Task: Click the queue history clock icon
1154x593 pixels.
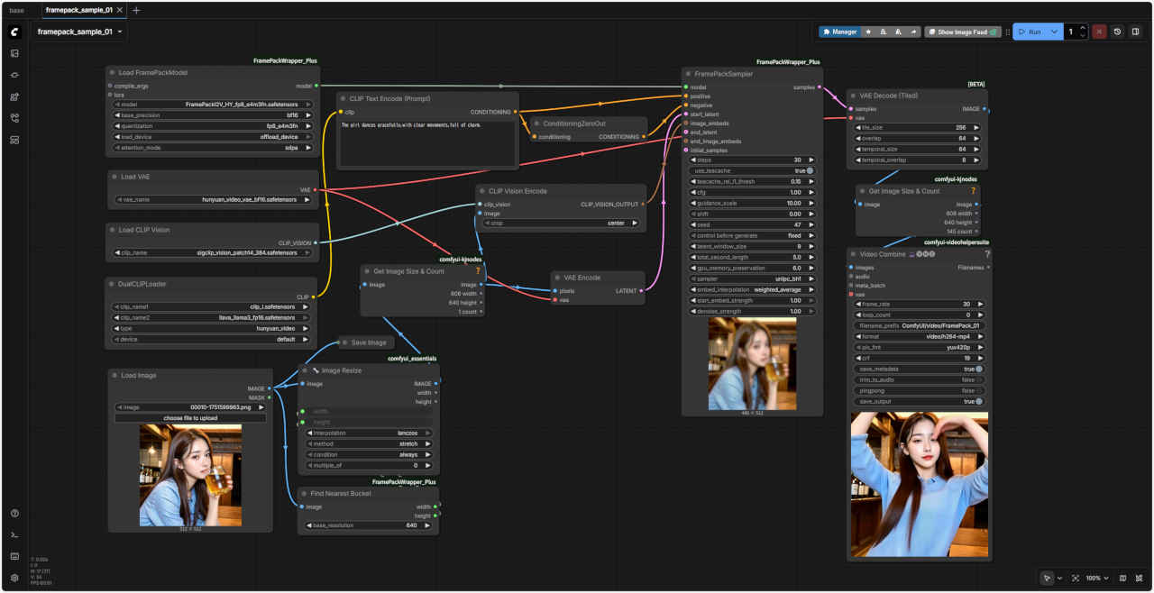Action: click(x=1117, y=32)
